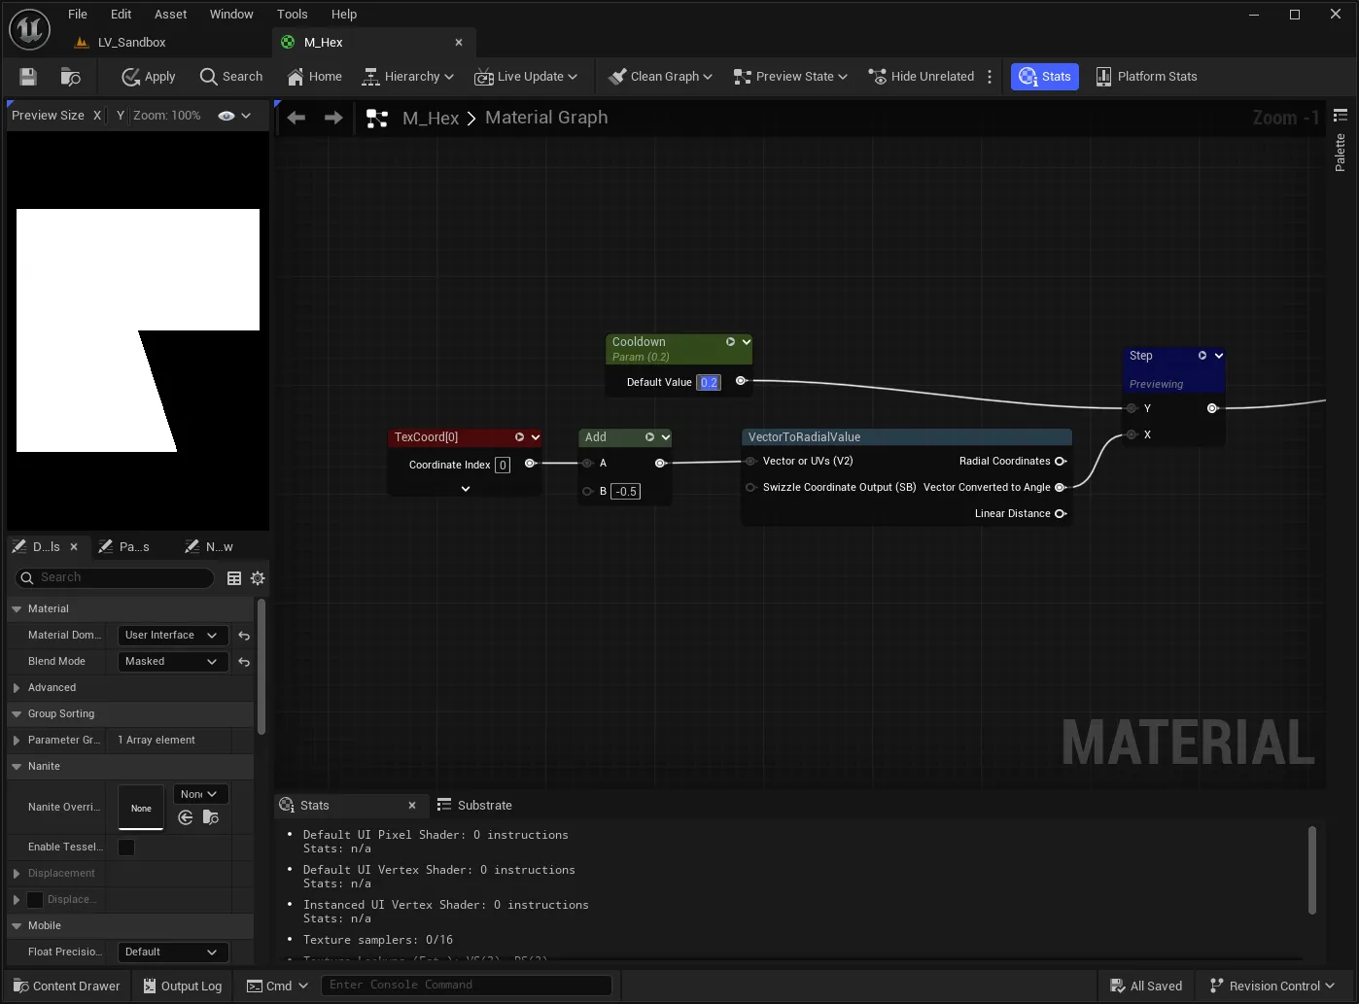
Task: Enable Tessellation checkbox
Action: coord(126,848)
